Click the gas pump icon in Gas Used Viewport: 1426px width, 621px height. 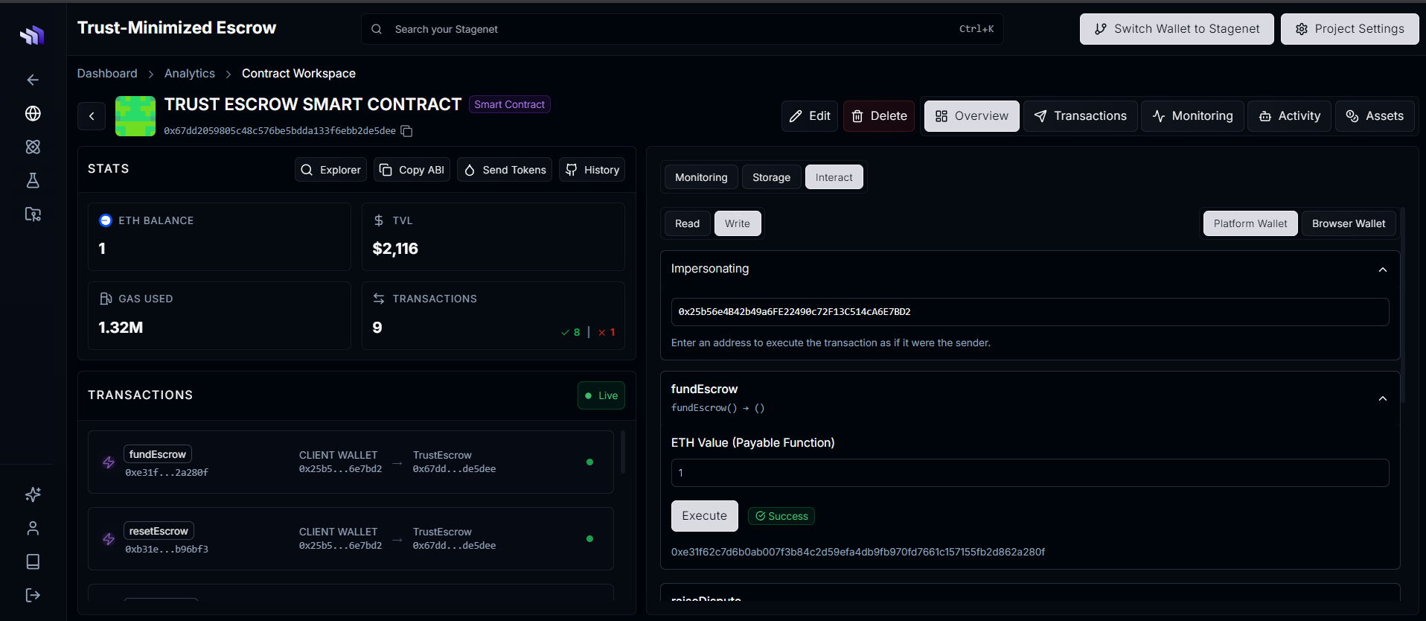coord(106,299)
